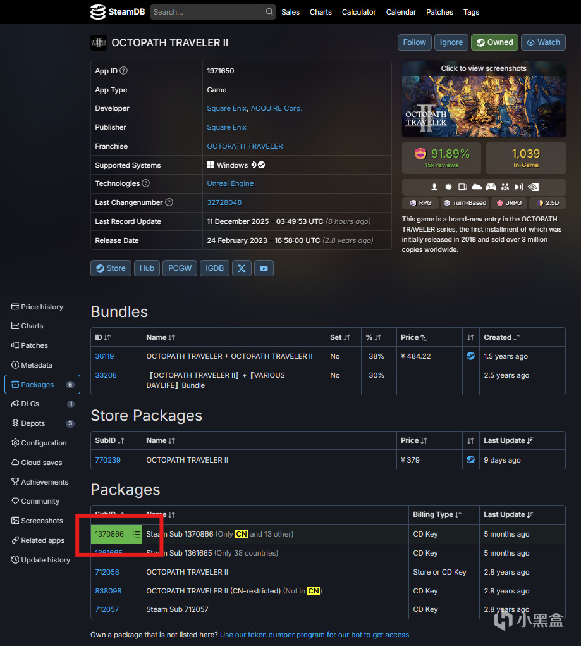Click the NVIDIA GeForce Now icon
581x646 pixels.
tap(534, 187)
